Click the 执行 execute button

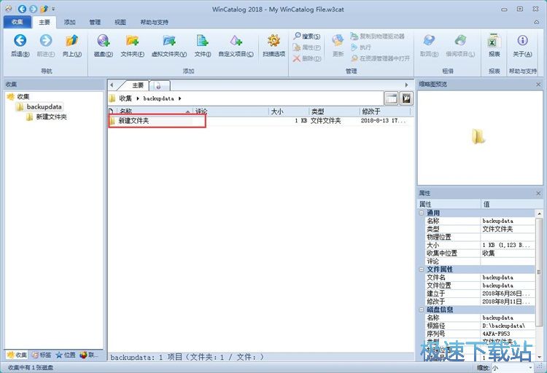click(361, 47)
